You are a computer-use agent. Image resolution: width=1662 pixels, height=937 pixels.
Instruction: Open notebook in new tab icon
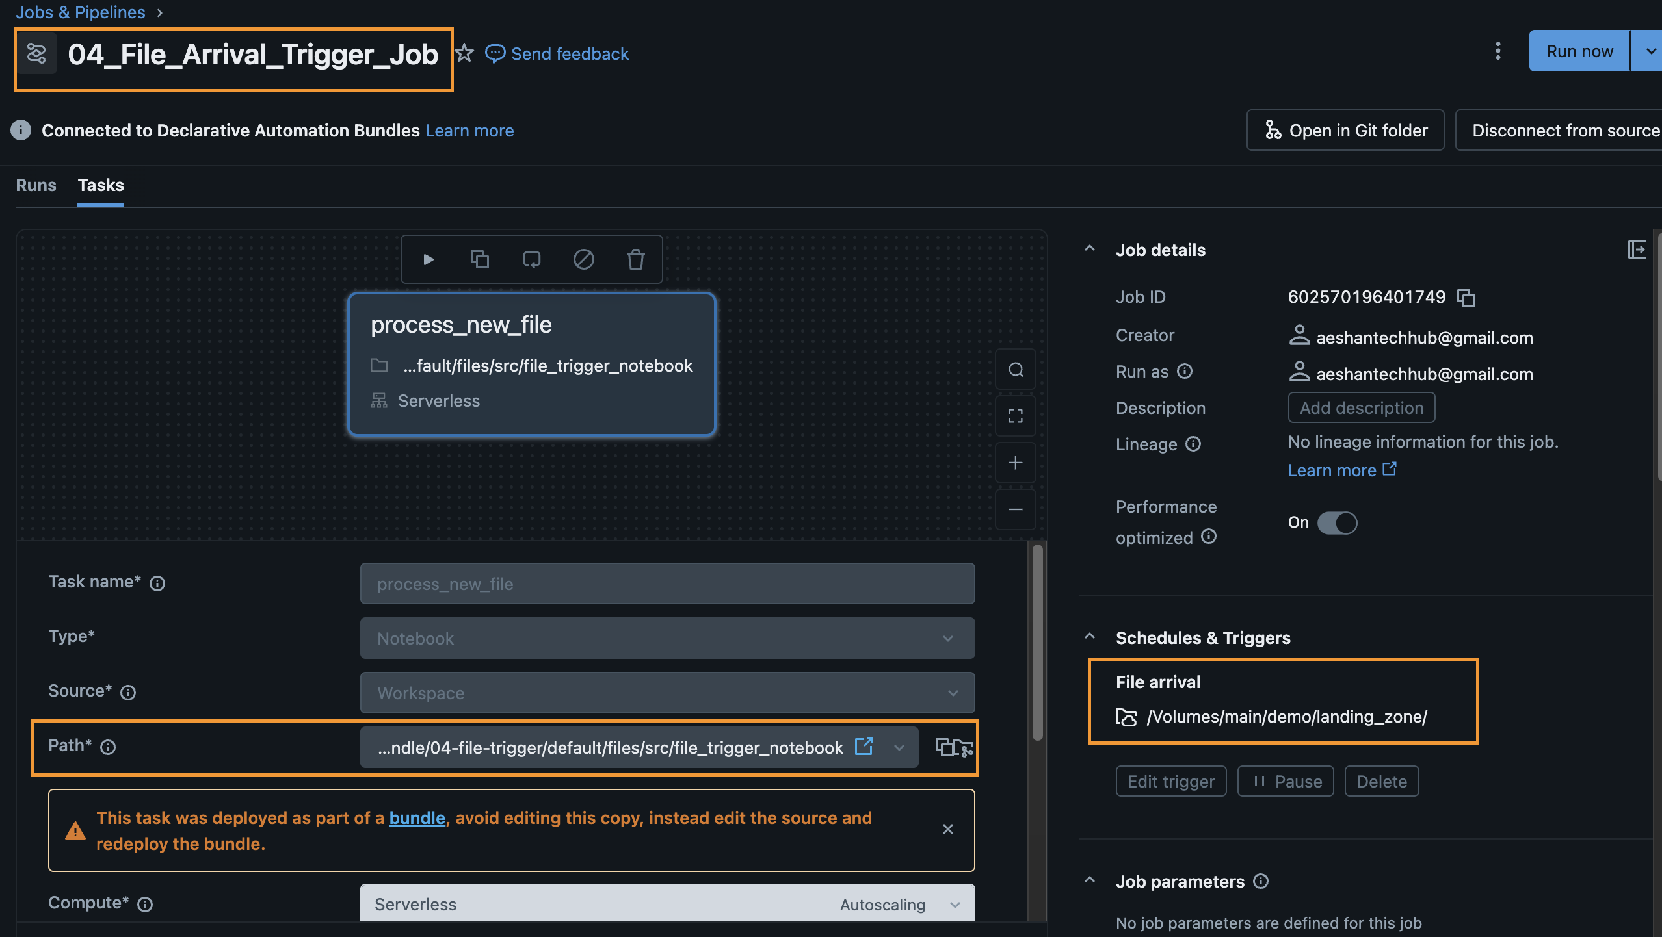point(864,747)
